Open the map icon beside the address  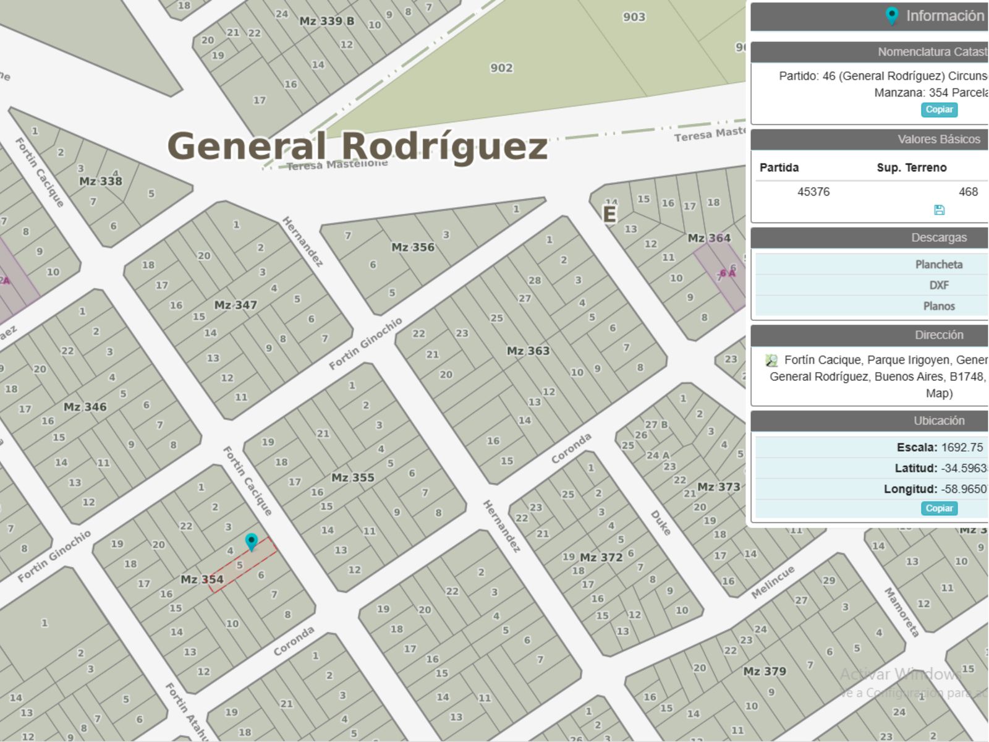771,360
